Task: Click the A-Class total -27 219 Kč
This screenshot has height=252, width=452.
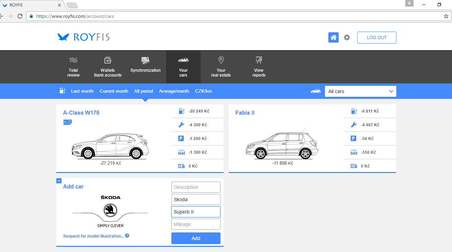Action: [111, 163]
